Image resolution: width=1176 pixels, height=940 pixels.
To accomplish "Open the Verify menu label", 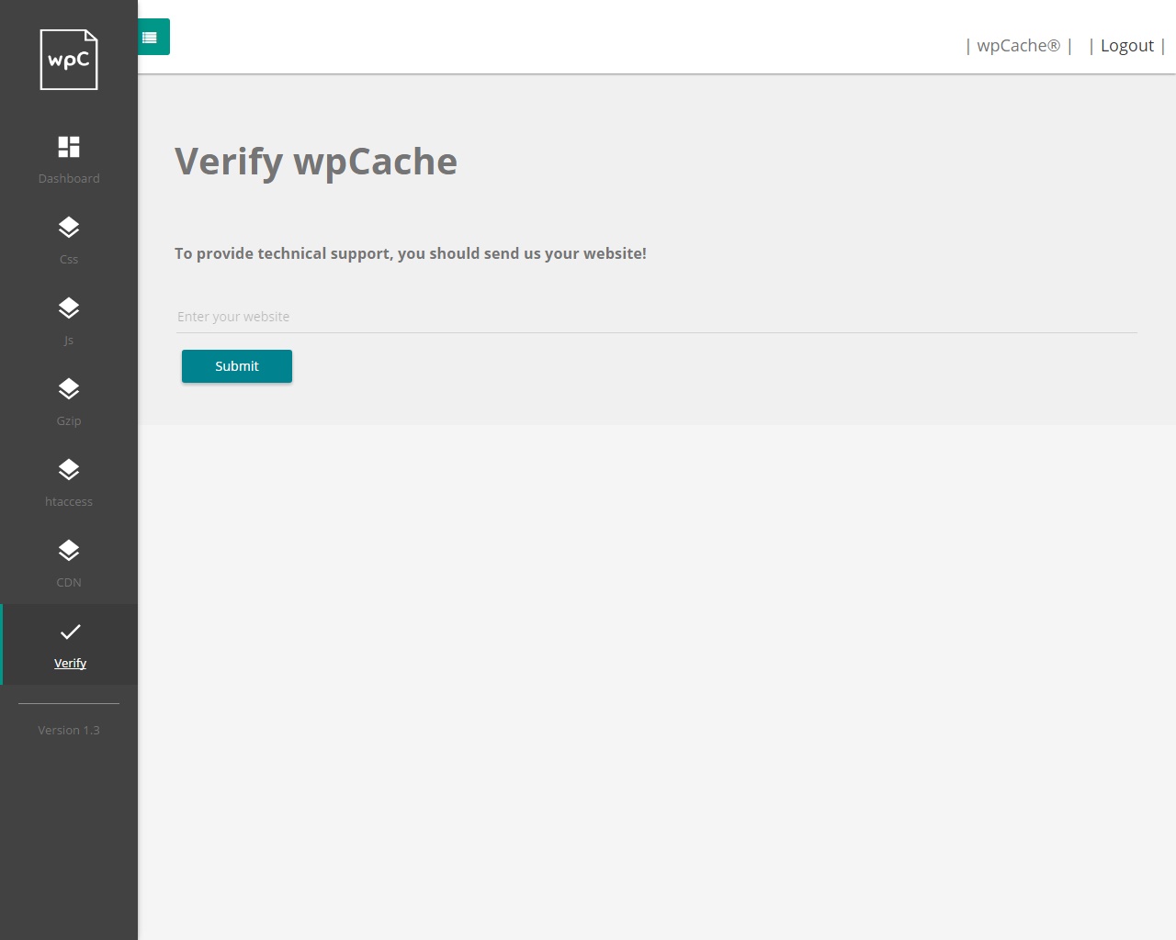I will (70, 663).
